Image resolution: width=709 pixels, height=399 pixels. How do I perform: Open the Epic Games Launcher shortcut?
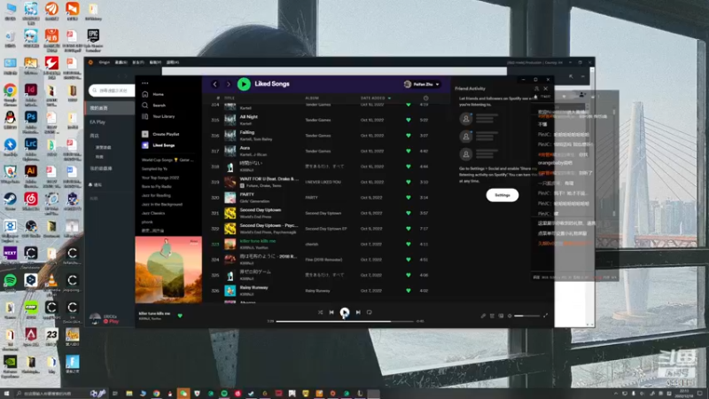(93, 40)
